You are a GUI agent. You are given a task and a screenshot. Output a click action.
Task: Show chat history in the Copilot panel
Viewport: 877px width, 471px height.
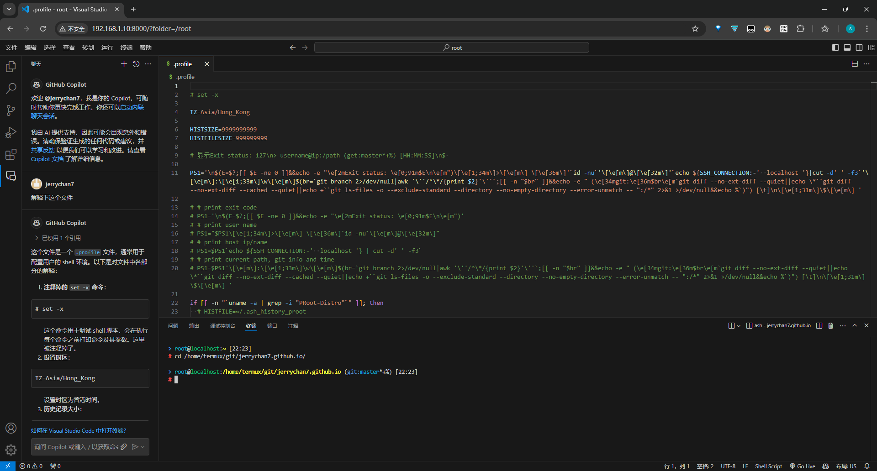tap(136, 64)
